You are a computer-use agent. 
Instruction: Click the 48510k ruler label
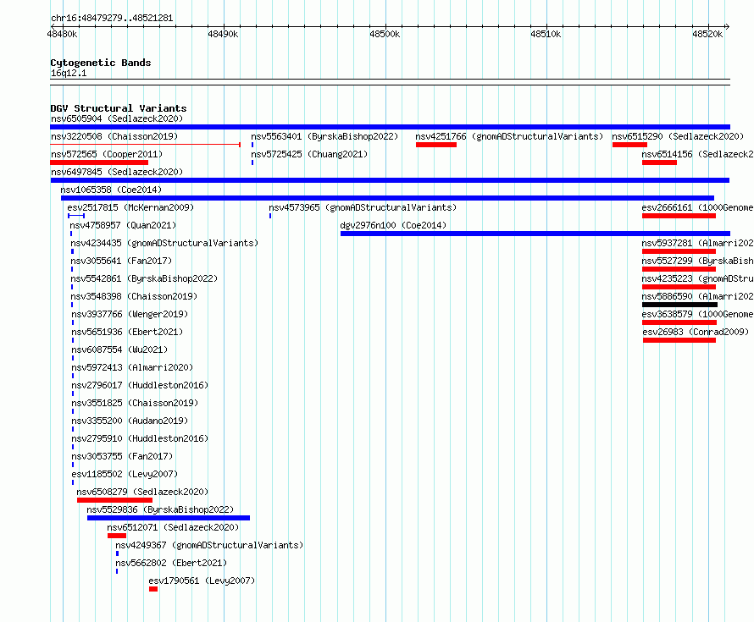pyautogui.click(x=546, y=34)
